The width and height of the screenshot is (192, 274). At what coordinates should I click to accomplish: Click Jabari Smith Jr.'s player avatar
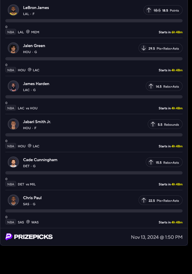coord(13,124)
